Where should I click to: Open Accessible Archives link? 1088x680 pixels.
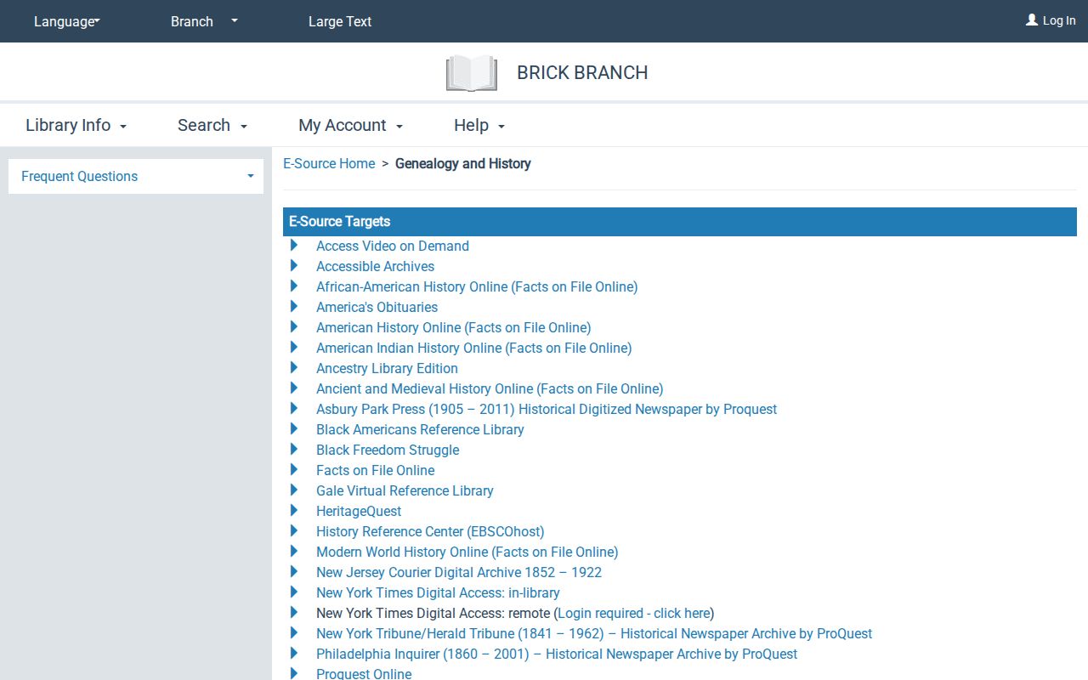click(x=375, y=266)
